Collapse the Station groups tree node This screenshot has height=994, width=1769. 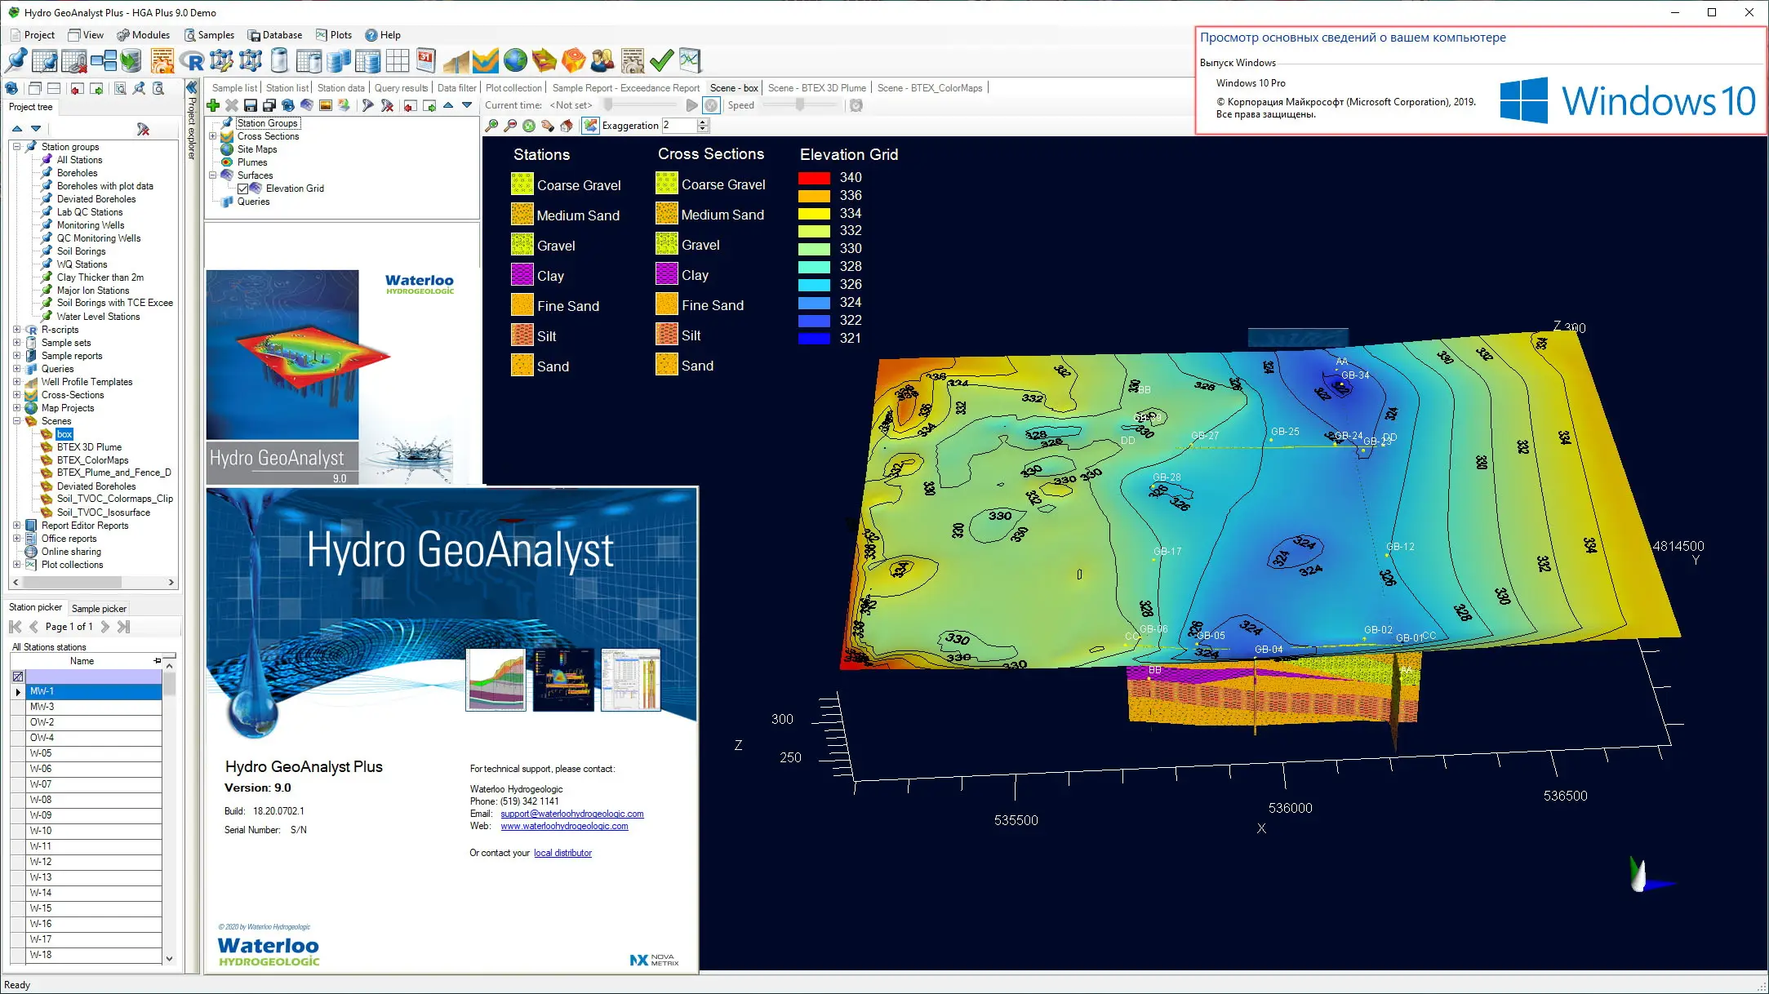[16, 147]
